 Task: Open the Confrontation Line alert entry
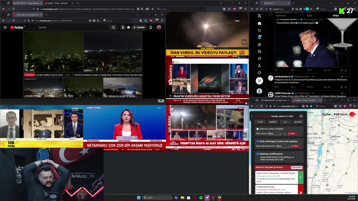[x=279, y=189]
